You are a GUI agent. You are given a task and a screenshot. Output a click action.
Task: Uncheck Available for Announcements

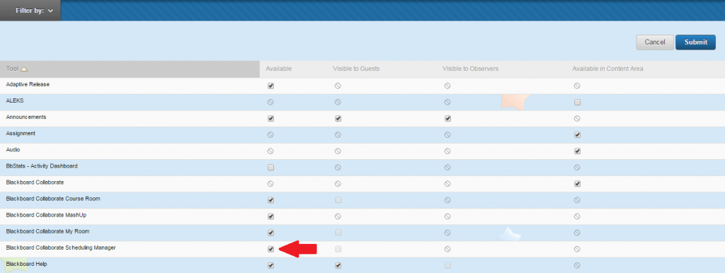point(271,118)
